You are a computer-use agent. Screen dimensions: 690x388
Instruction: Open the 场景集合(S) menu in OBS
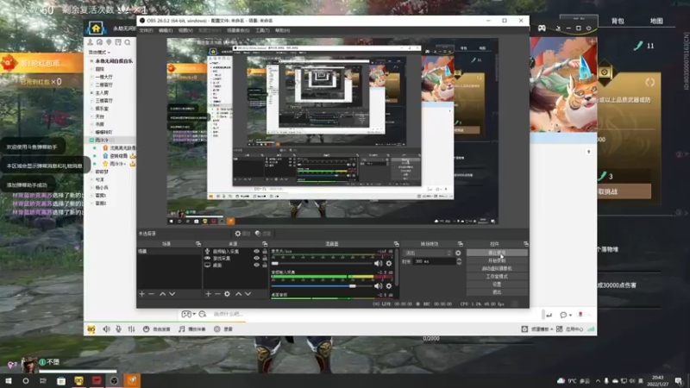pyautogui.click(x=238, y=30)
